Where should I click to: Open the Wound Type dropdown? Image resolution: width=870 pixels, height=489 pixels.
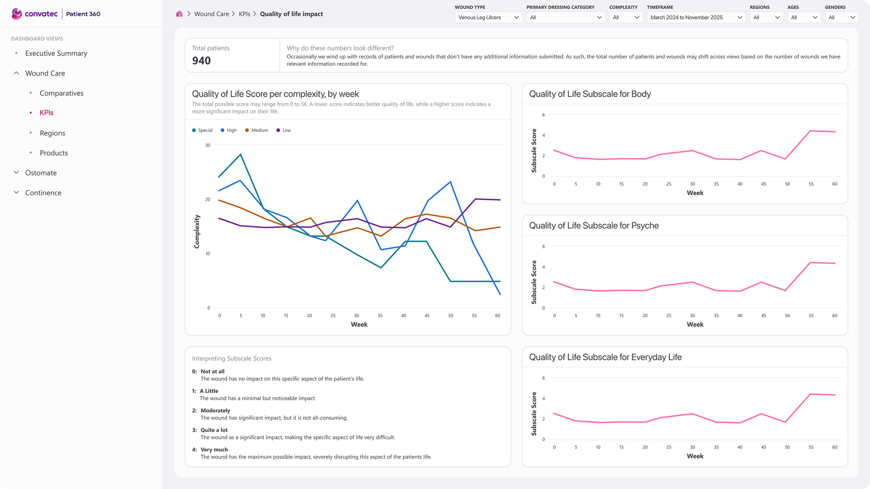(488, 18)
